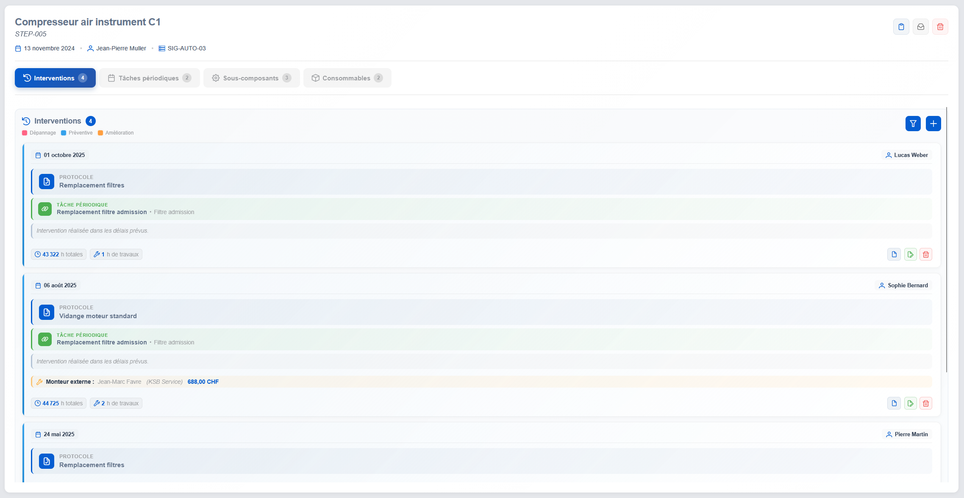Screen dimensions: 964x498
Task: Open the interventions filter funnel button
Action: point(913,124)
